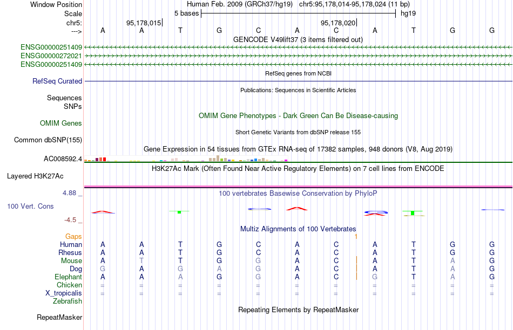This screenshot has height=330, width=513.
Task: Click the Mouse alignment row label
Action: pyautogui.click(x=71, y=261)
